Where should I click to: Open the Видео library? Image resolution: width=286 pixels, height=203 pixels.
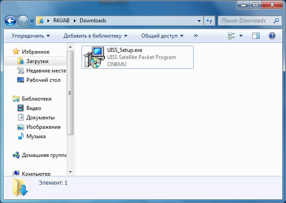click(x=34, y=108)
